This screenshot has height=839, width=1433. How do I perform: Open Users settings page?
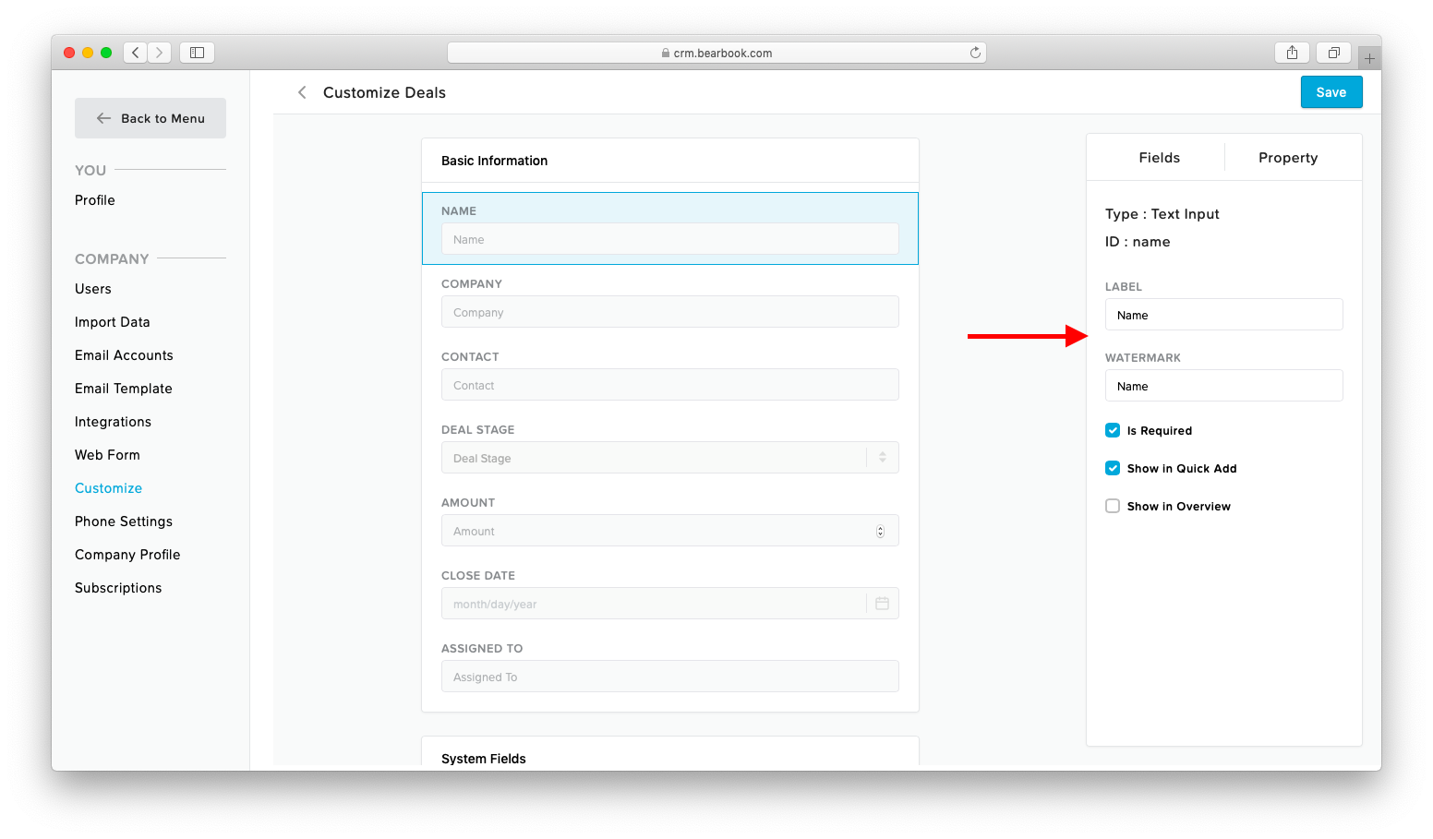coord(93,289)
